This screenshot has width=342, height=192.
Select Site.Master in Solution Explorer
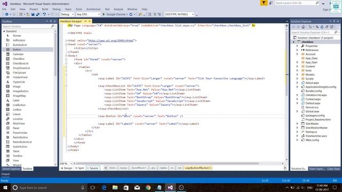tap(312, 124)
